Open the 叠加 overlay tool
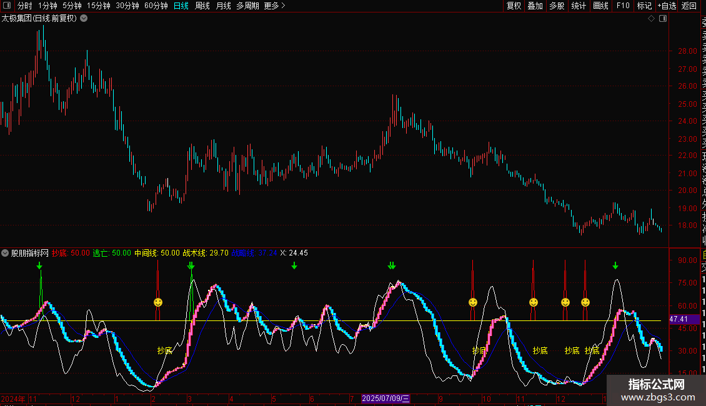This screenshot has height=406, width=706. (535, 6)
